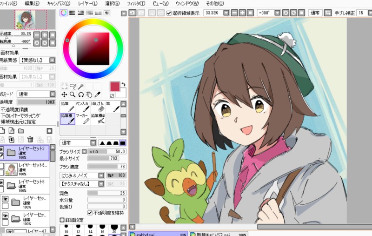Image resolution: width=372 pixels, height=236 pixels.
Task: Choose the 鉛筆 pencil brush
Action: (67, 107)
